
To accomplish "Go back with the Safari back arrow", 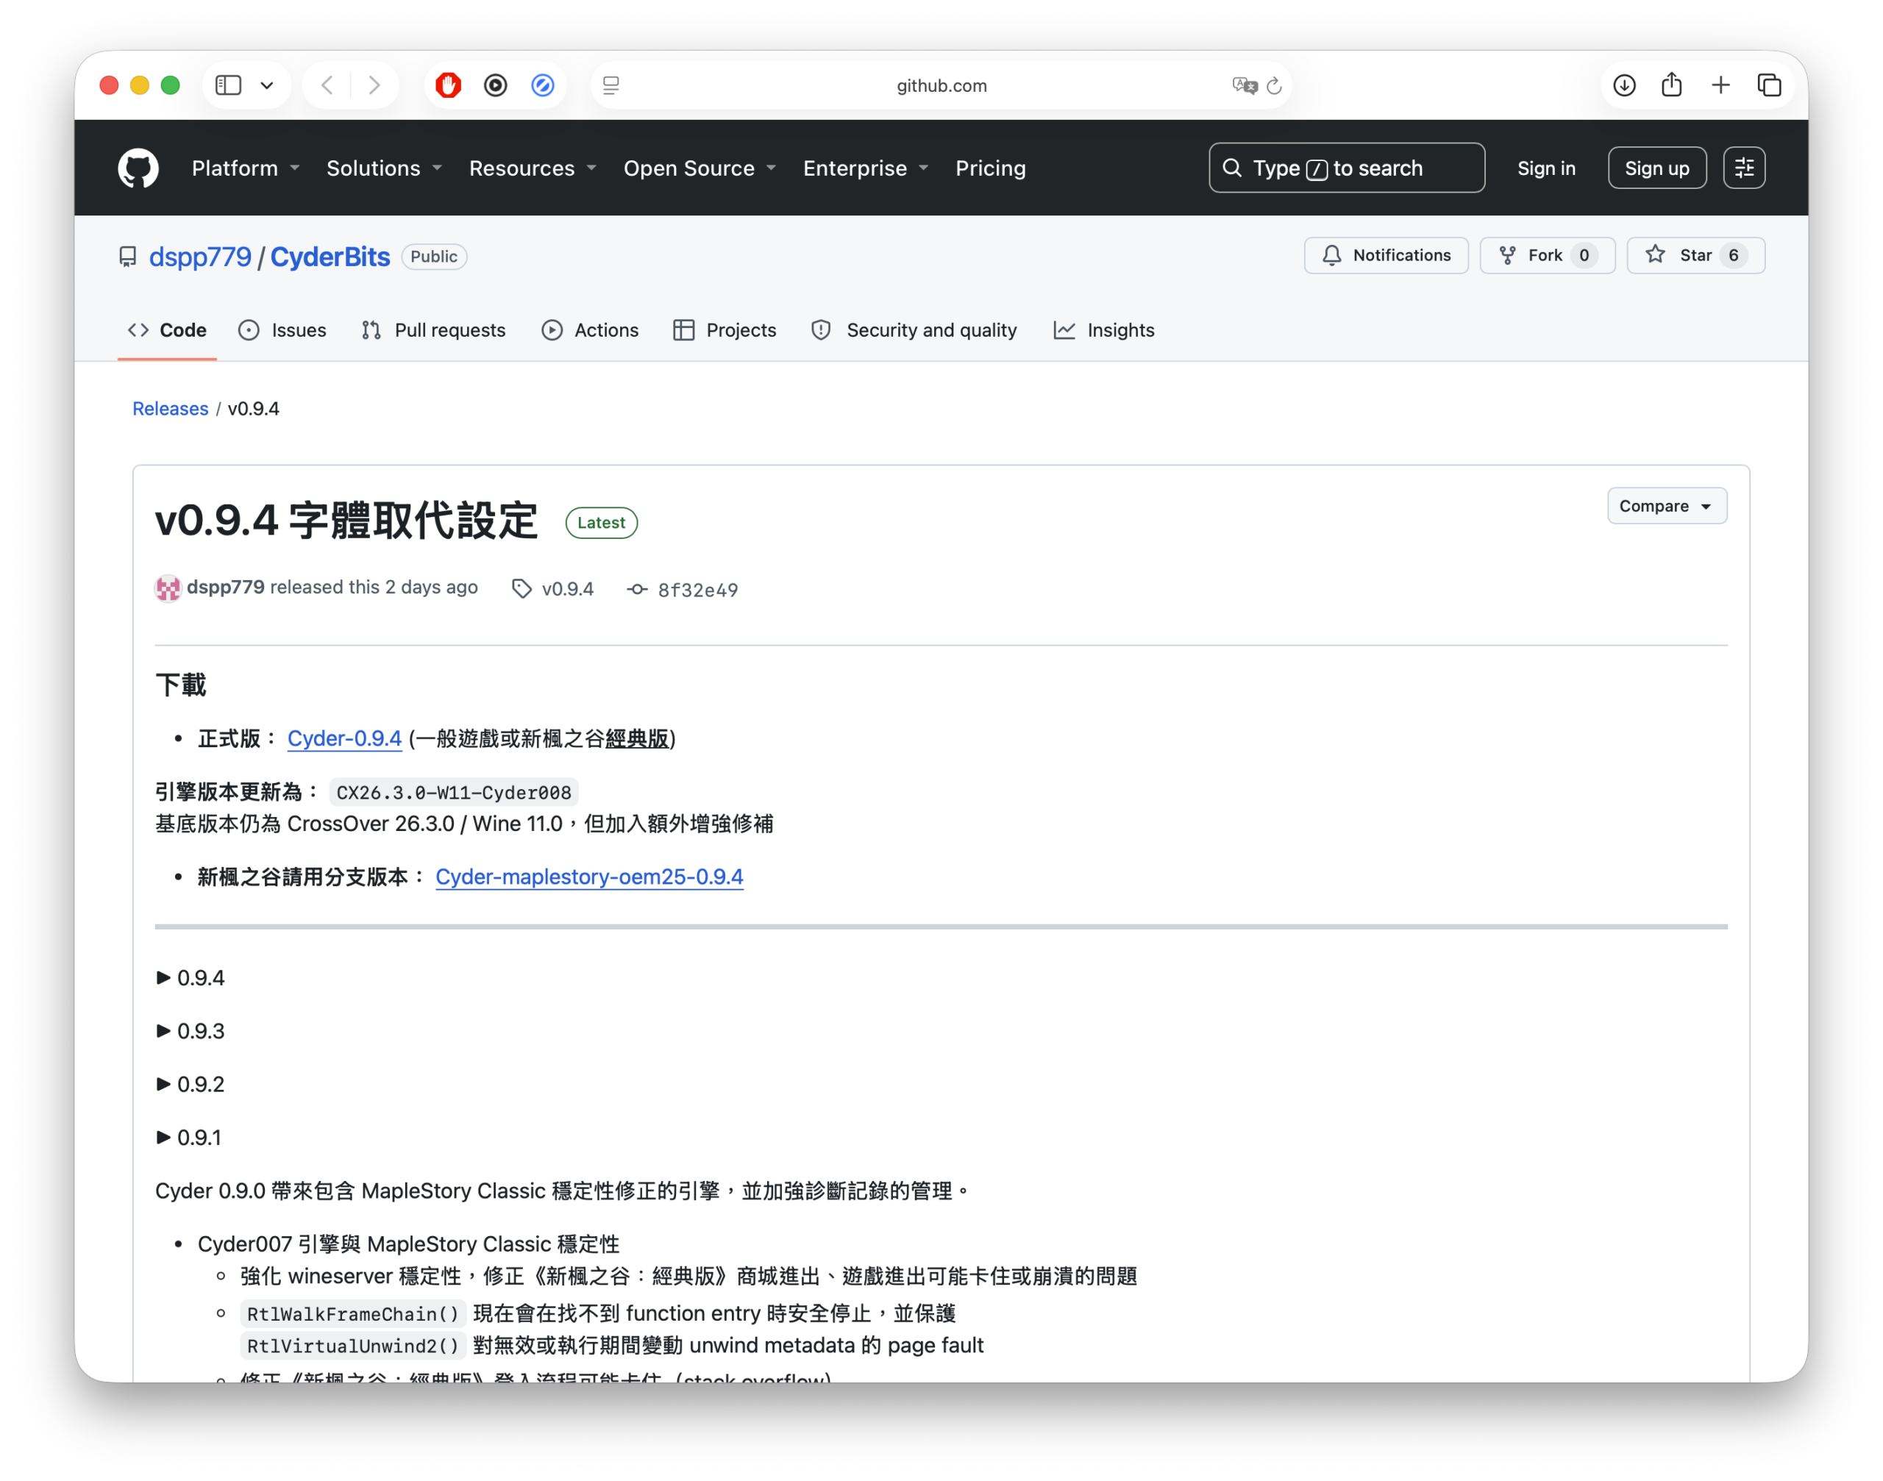I will pos(327,85).
